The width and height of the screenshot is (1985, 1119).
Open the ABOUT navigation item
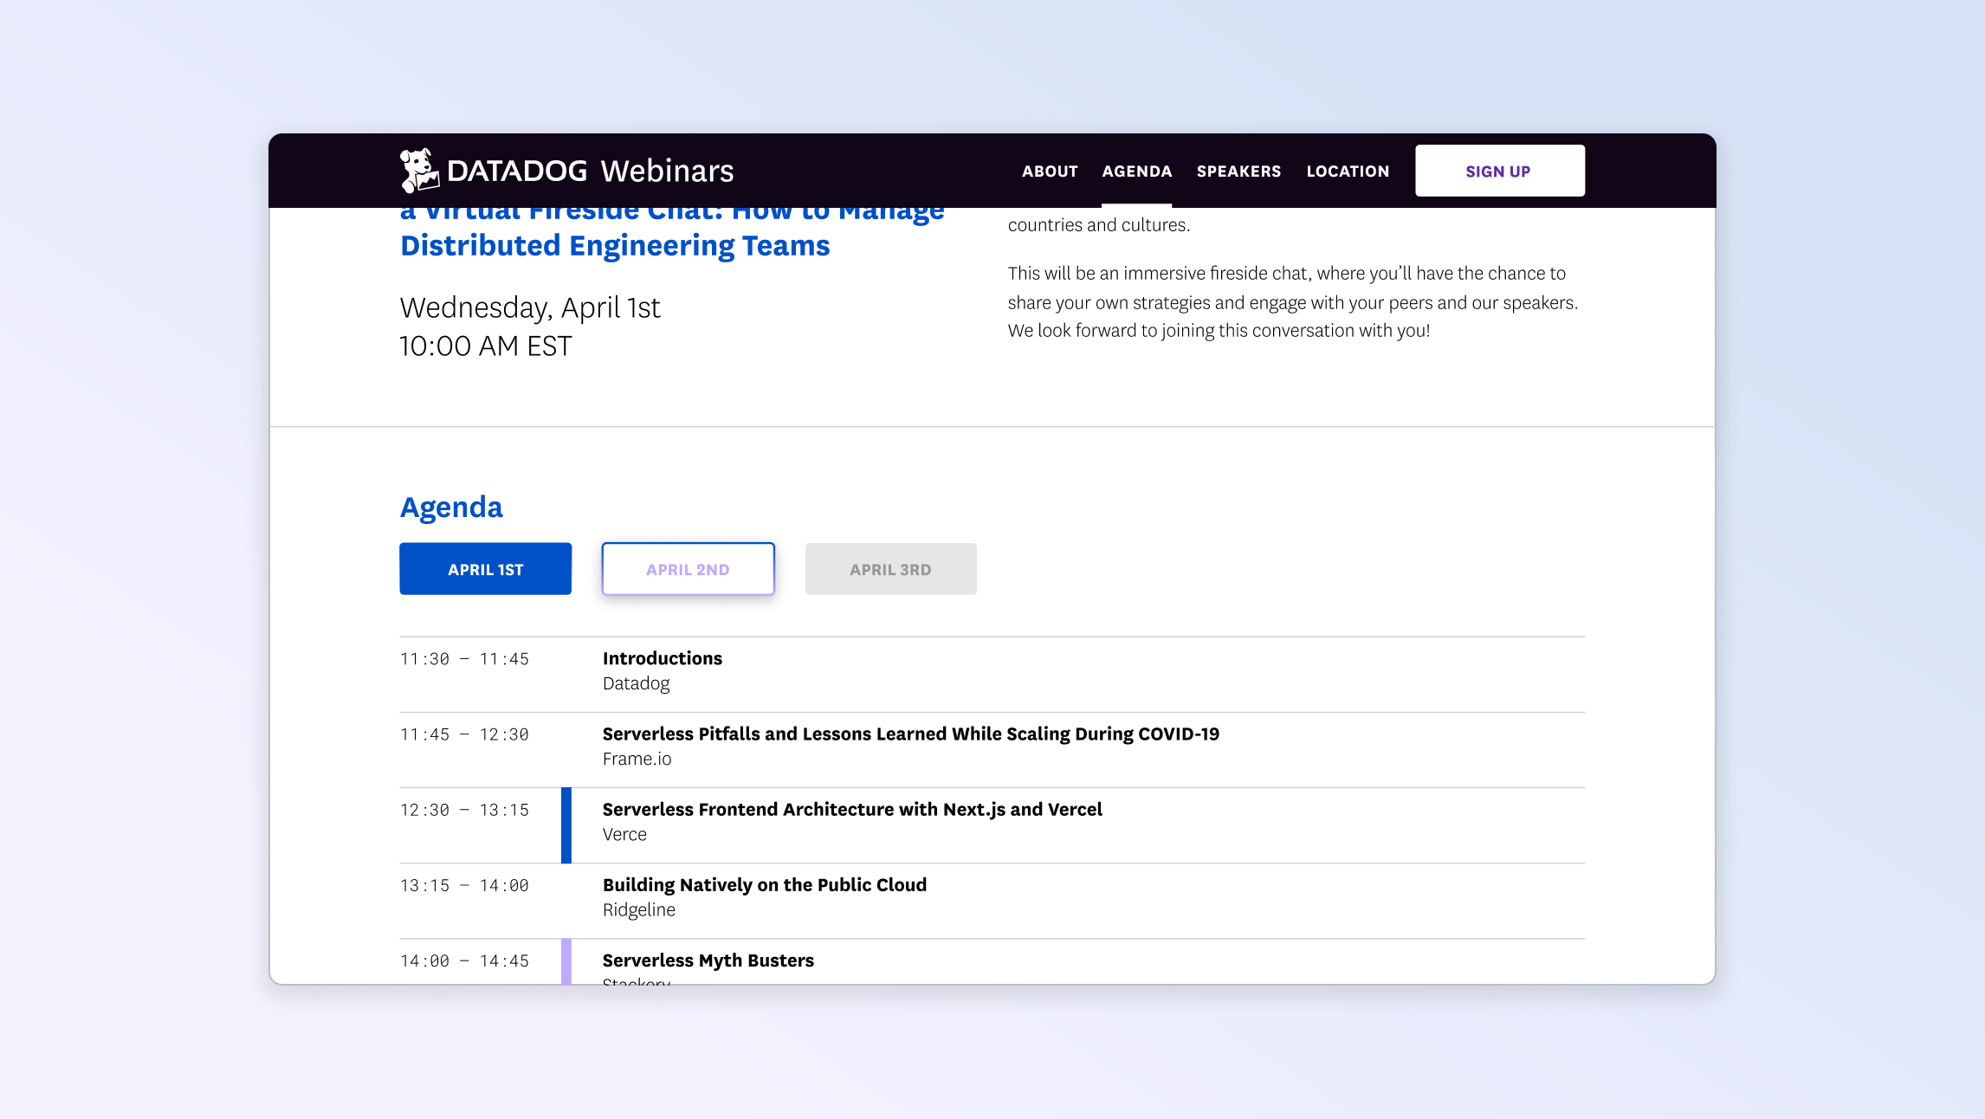point(1050,171)
